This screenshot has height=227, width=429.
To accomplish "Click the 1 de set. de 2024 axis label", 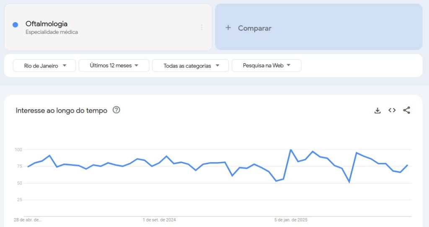I will [159, 220].
